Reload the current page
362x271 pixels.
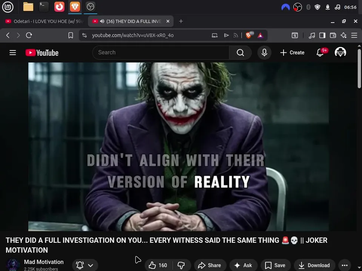click(29, 35)
